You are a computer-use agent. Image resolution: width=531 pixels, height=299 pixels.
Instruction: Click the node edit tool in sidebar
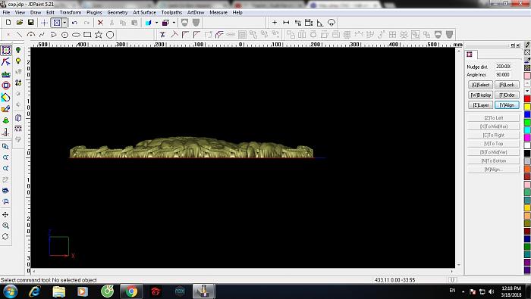point(6,62)
